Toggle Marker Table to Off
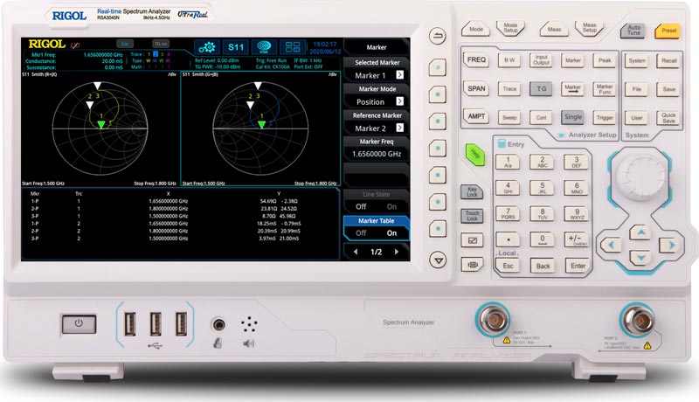Viewport: 699px width, 402px height. [x=360, y=233]
